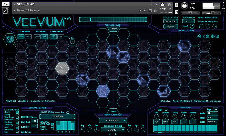Viewport: 226px width, 136px height.
Task: Next convolution impulse right arrow
Action: [x=116, y=134]
